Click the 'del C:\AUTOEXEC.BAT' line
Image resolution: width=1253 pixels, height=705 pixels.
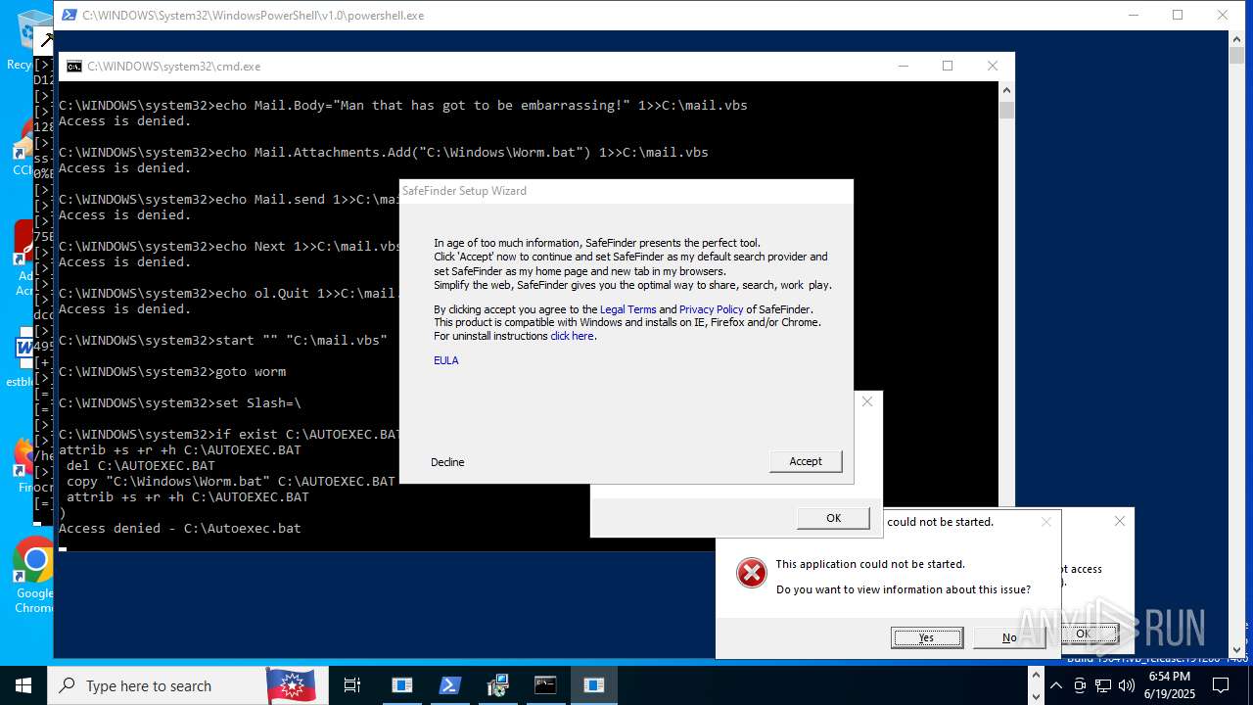[x=141, y=466]
